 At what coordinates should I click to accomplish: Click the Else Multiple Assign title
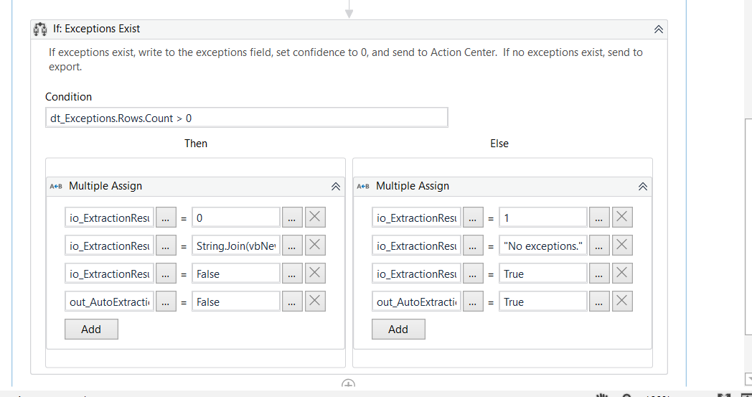tap(413, 186)
